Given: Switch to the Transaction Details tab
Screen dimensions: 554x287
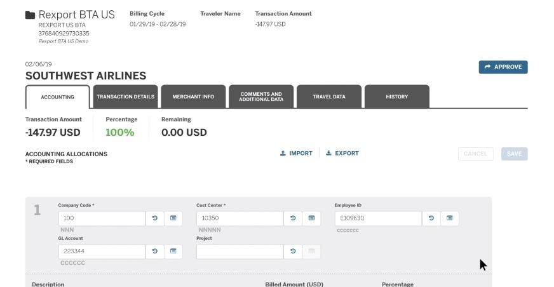Looking at the screenshot, I should pos(125,97).
